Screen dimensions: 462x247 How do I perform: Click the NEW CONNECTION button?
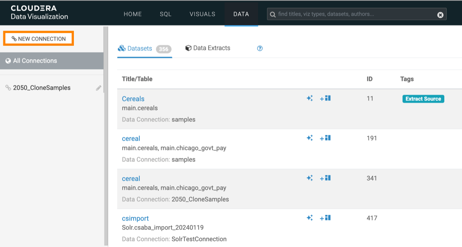click(x=38, y=39)
